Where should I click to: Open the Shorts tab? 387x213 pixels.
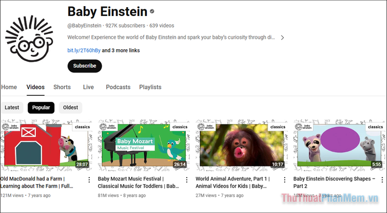click(x=62, y=87)
